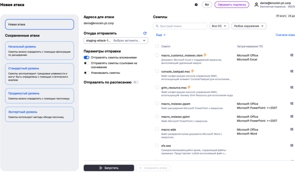Expand the staging-attack sender dropdown

[x=116, y=40]
